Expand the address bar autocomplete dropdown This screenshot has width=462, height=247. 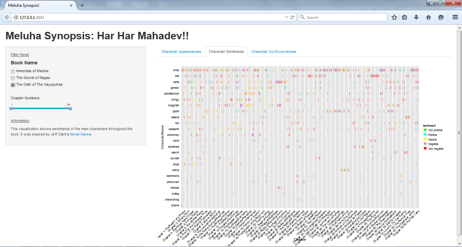pyautogui.click(x=286, y=17)
